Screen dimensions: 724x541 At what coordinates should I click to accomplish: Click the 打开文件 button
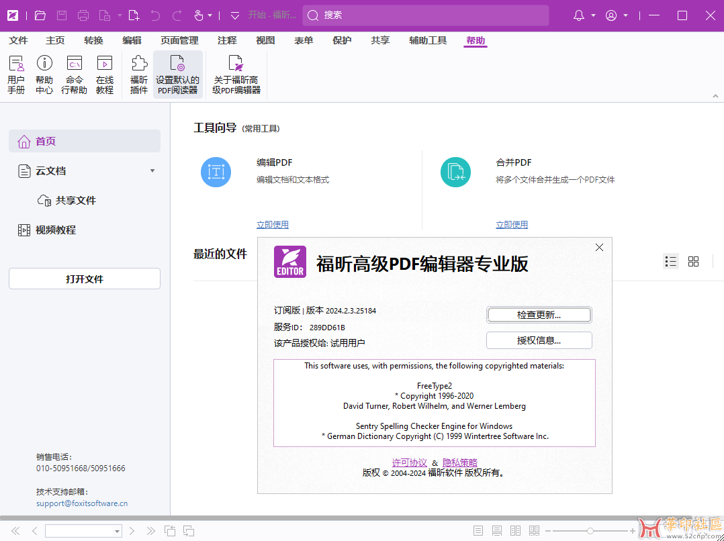tap(85, 279)
